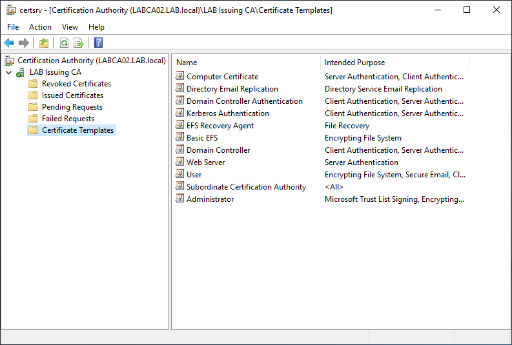Screen dimensions: 512x345
Task: Select the Directory Email Replication name text
Action: click(x=232, y=89)
